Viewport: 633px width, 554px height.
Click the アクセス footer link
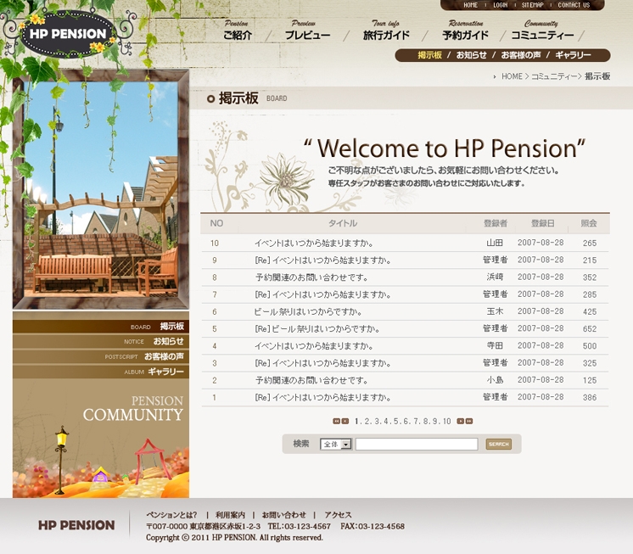click(x=338, y=515)
